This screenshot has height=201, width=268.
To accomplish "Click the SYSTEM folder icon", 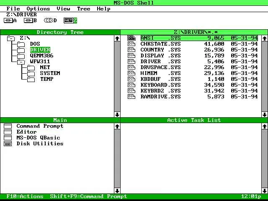I will pos(31,74).
